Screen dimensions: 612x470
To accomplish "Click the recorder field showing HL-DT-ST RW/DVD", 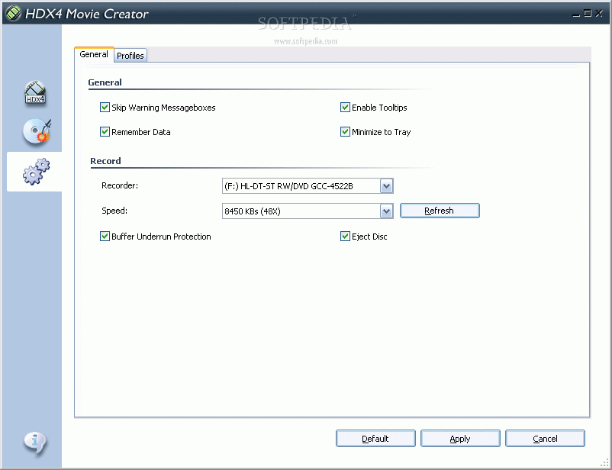I will pyautogui.click(x=308, y=186).
